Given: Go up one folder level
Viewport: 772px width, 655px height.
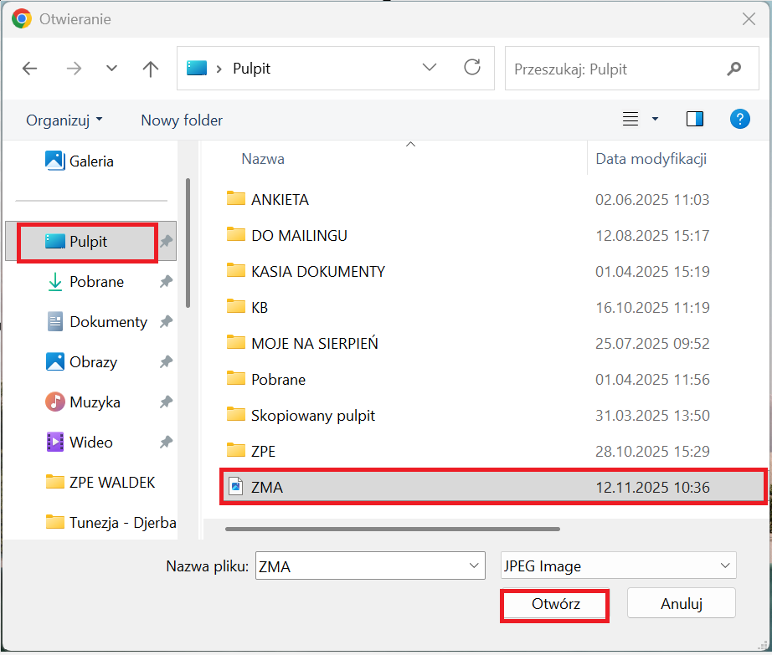Looking at the screenshot, I should (x=151, y=69).
